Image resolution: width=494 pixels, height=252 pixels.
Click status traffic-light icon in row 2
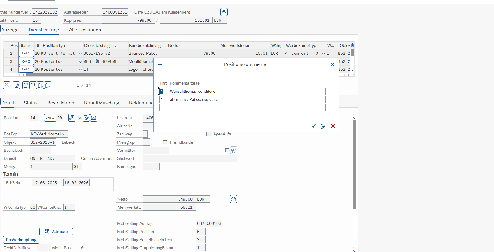pos(26,53)
